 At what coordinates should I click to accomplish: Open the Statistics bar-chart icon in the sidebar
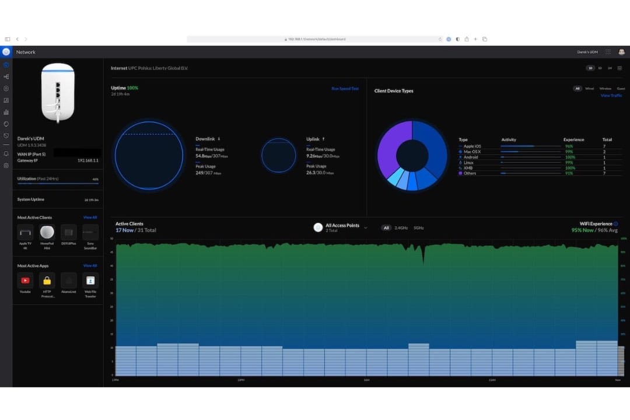click(x=6, y=112)
